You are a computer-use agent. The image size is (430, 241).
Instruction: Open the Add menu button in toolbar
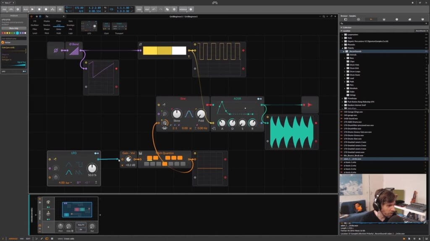tap(139, 9)
